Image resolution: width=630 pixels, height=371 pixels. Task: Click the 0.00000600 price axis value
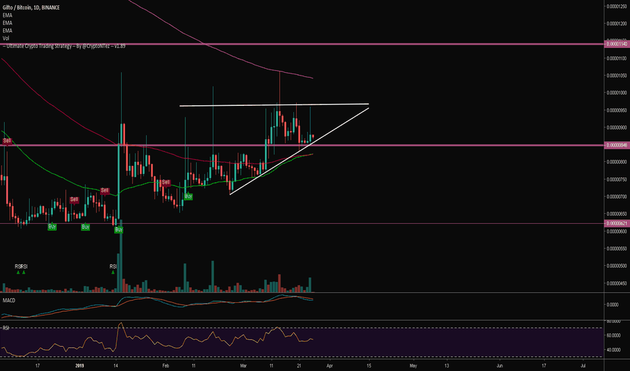point(616,231)
